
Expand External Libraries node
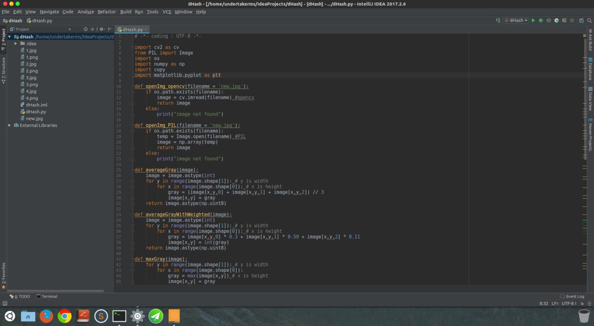point(10,125)
